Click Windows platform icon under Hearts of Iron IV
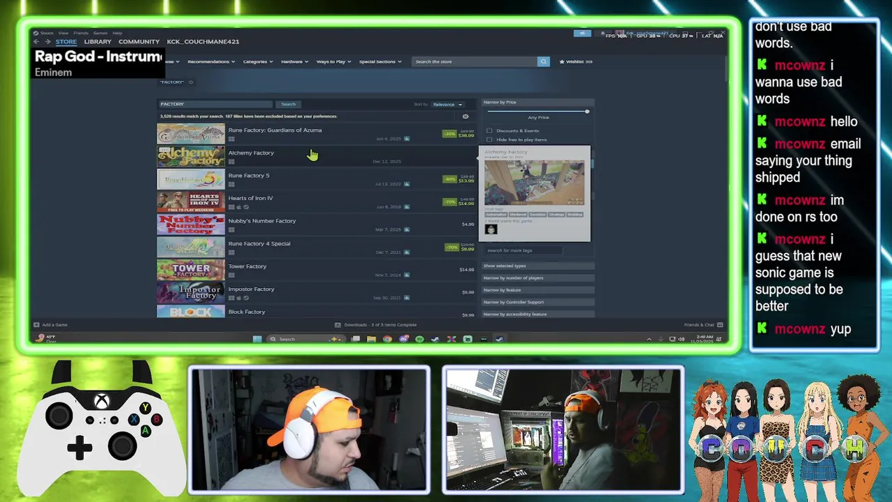The height and width of the screenshot is (502, 892). [231, 207]
